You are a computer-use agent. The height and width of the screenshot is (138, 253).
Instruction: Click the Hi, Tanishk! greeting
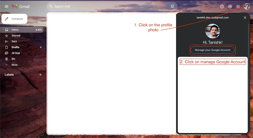coord(213,42)
